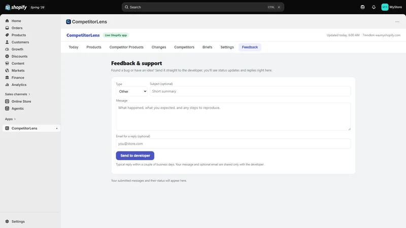The image size is (406, 228).
Task: Open Orders in sidebar
Action: click(x=17, y=28)
